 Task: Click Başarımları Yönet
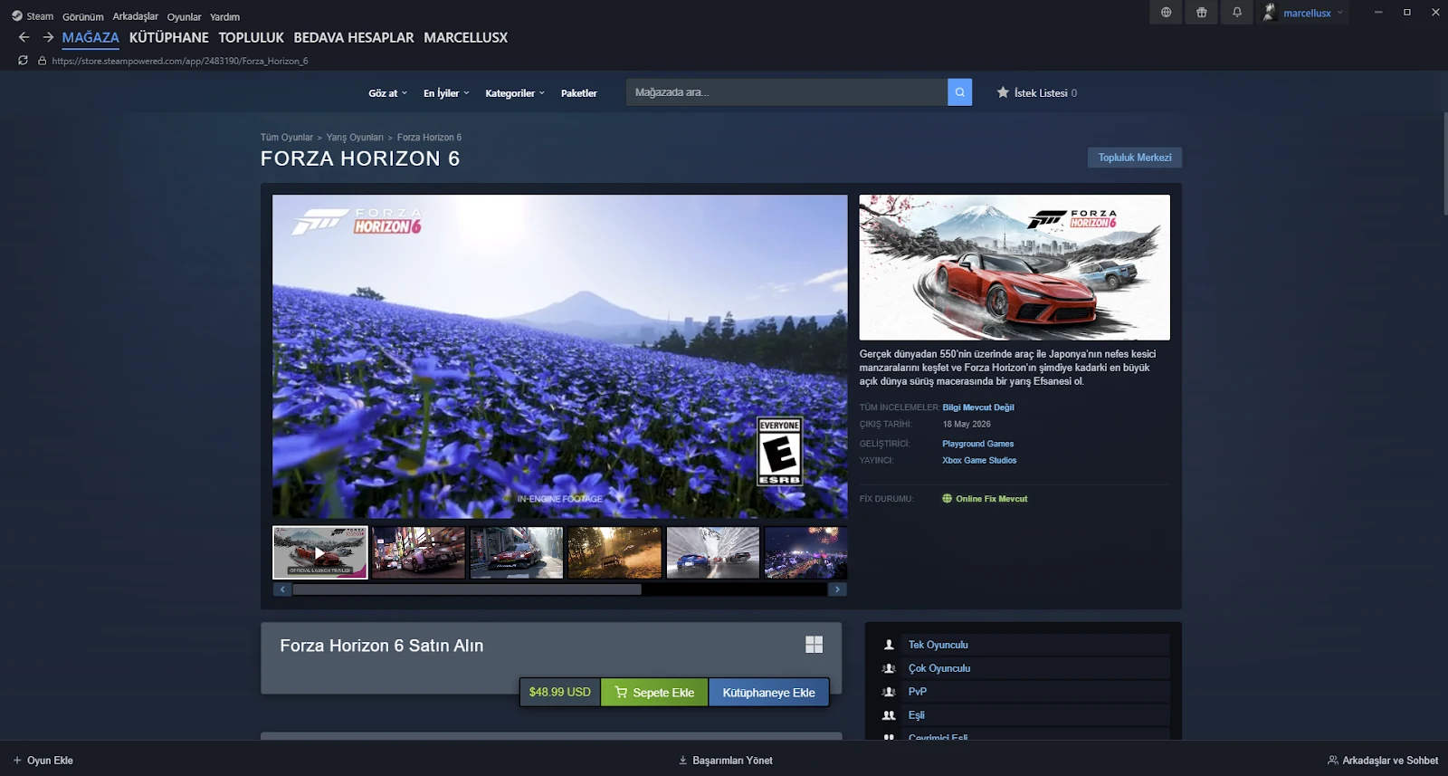[x=726, y=761]
